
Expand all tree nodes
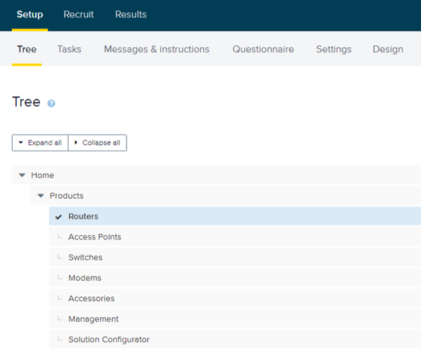coord(40,143)
